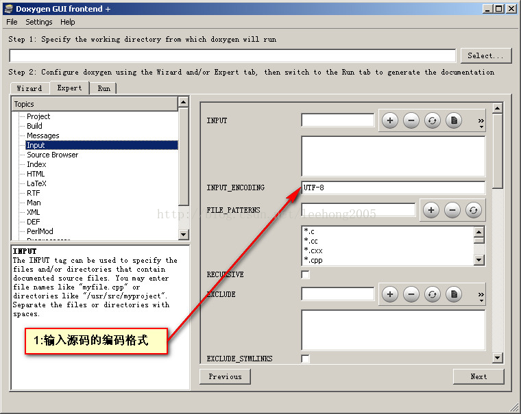
Task: Click settings panel vertical scrollbar thumb
Action: (498, 151)
